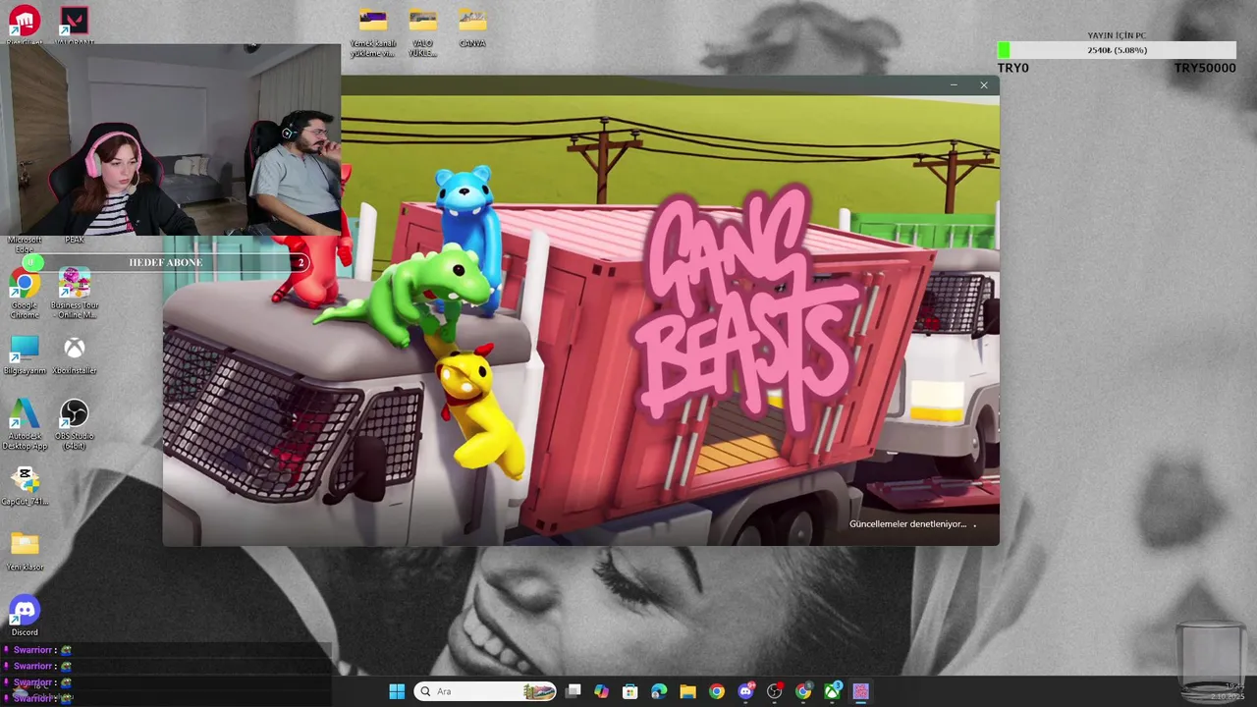The image size is (1257, 707).
Task: Open Copilot from the taskbar
Action: point(602,691)
